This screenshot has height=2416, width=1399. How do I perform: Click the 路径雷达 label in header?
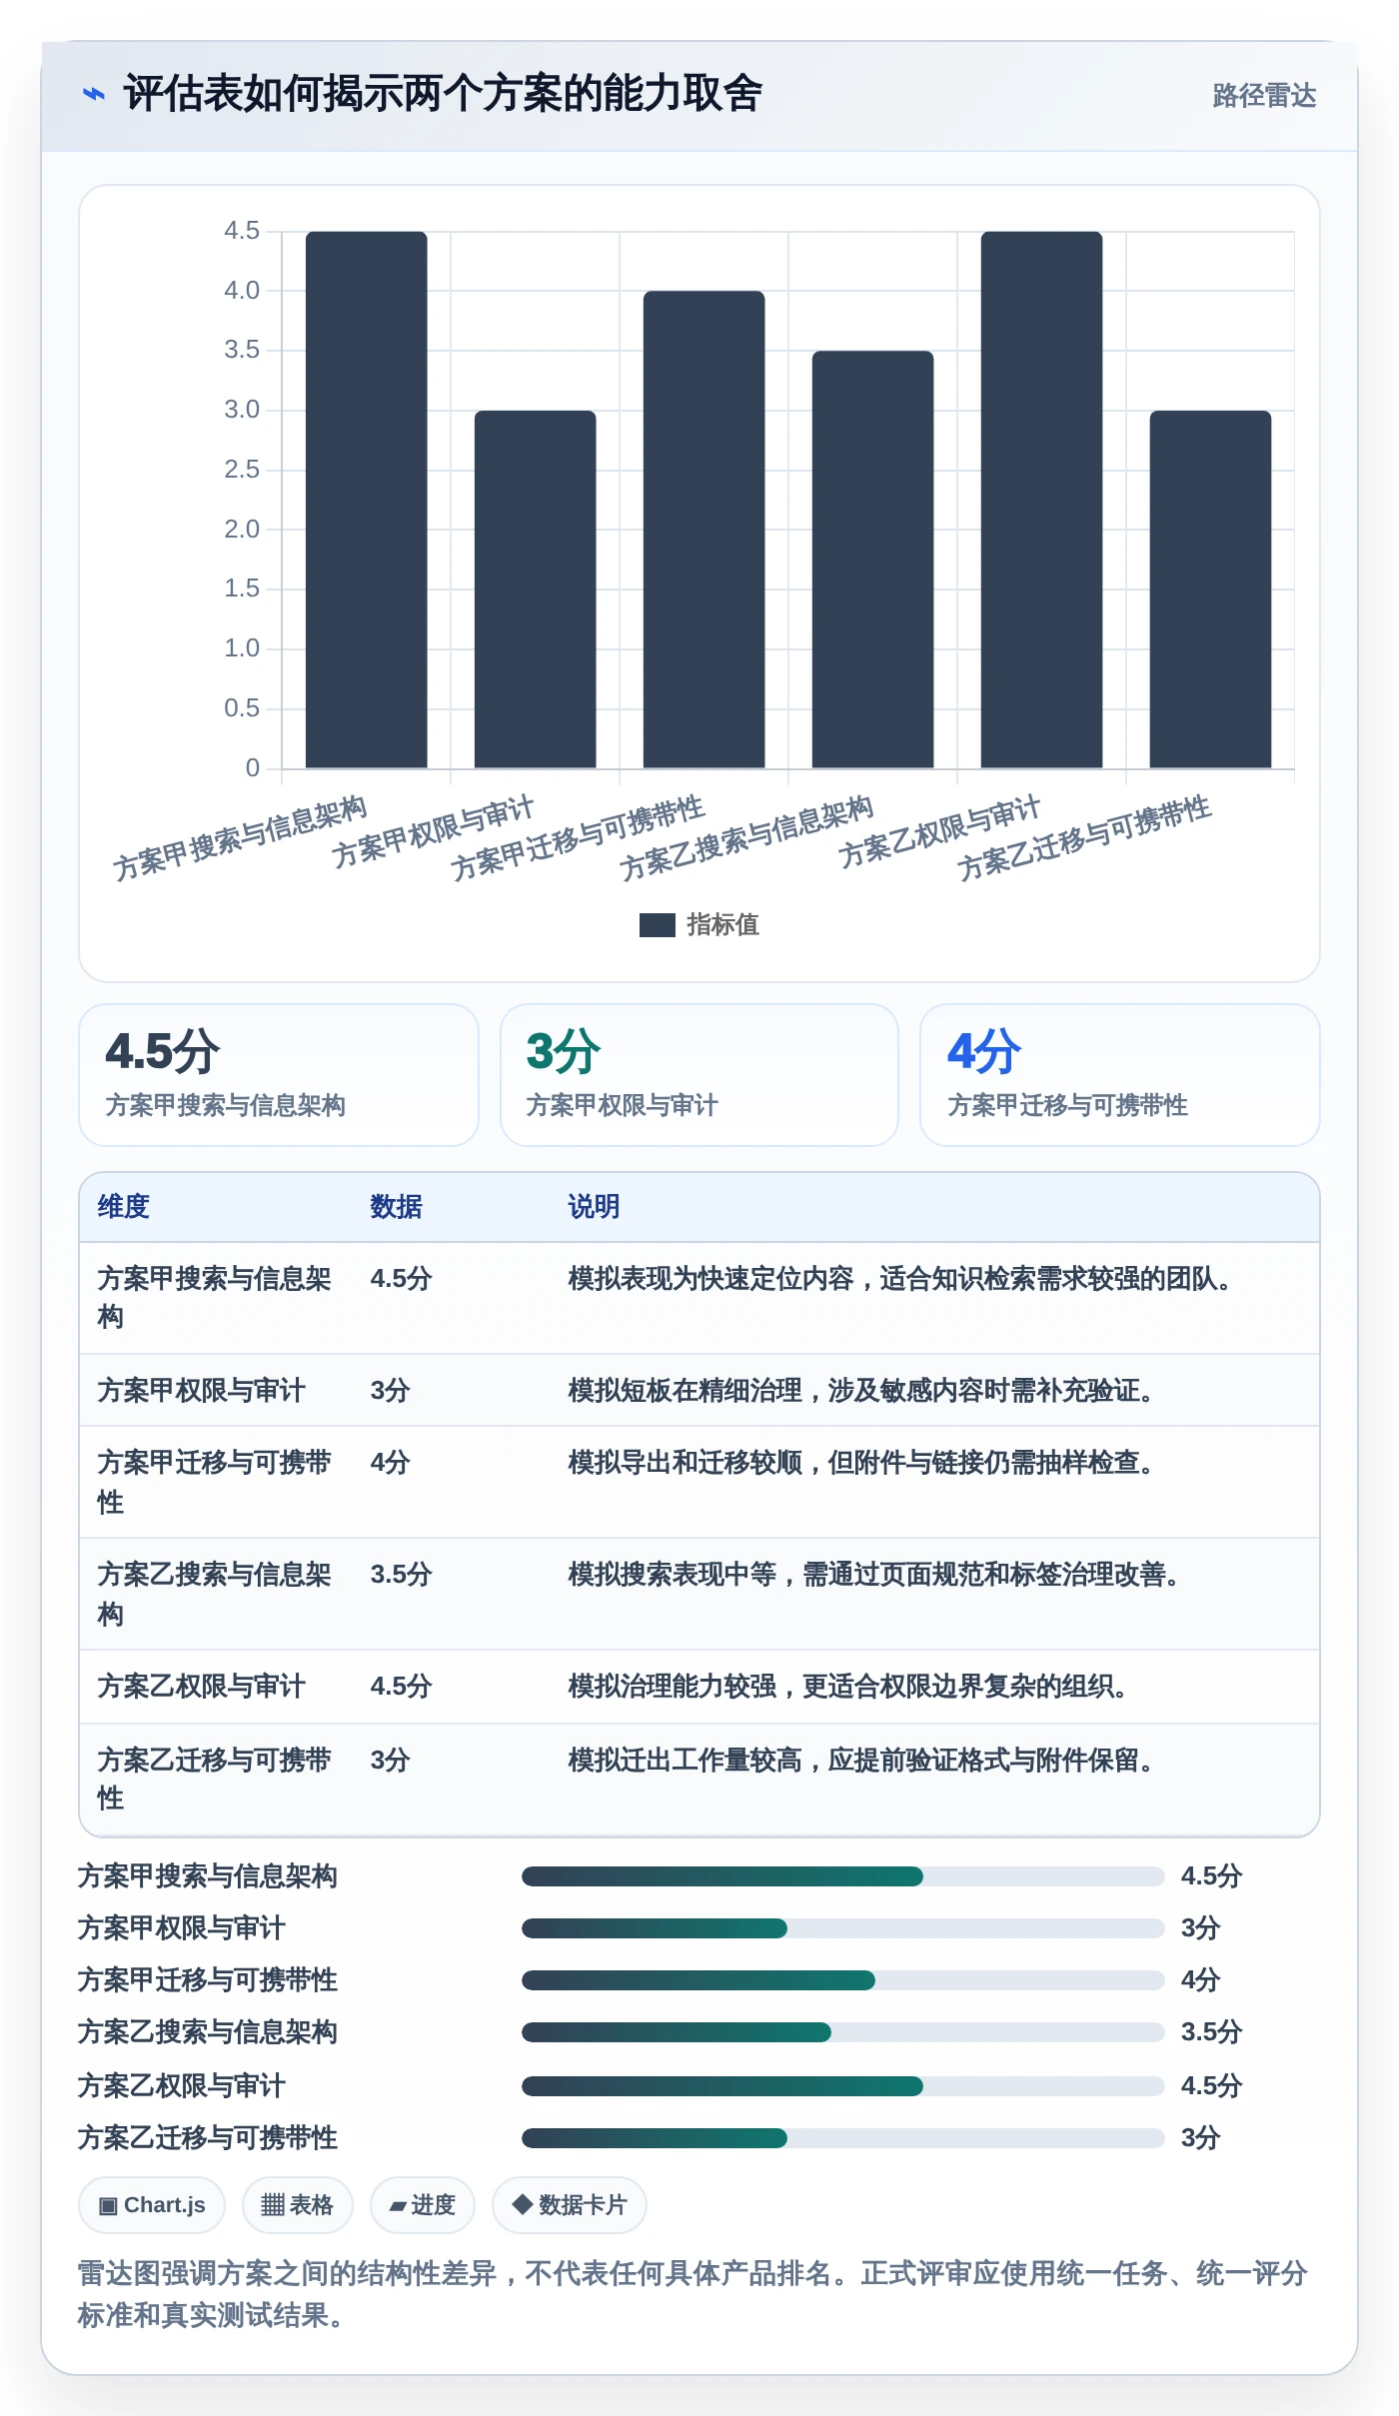[x=1264, y=95]
